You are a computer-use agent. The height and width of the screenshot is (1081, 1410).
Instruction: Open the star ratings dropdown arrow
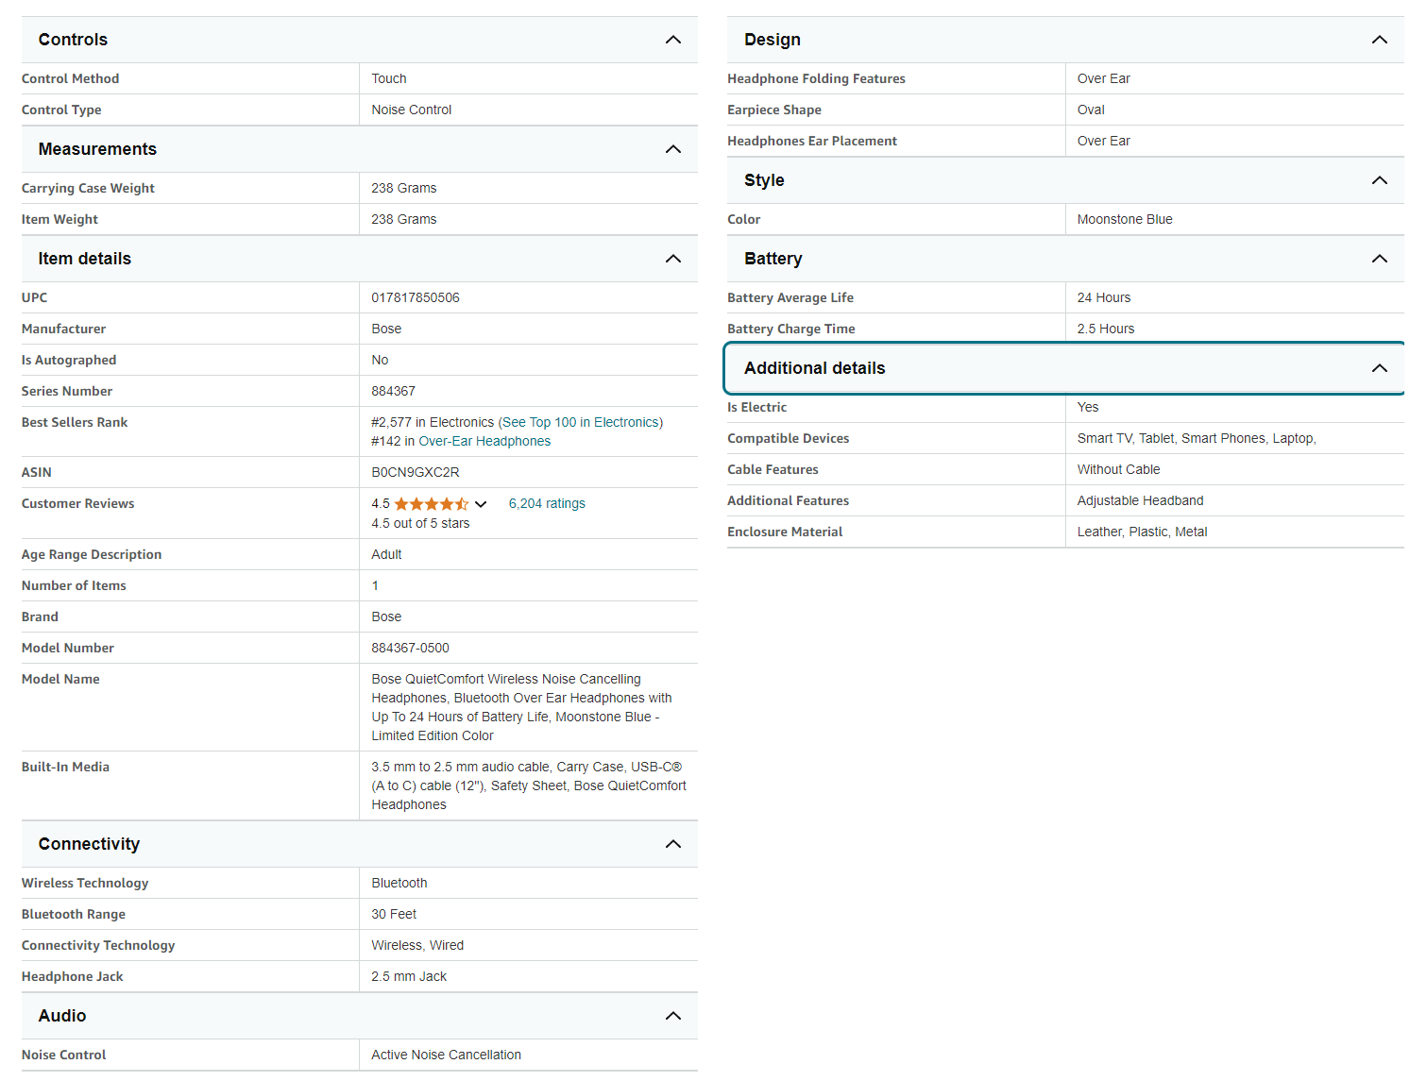tap(481, 504)
